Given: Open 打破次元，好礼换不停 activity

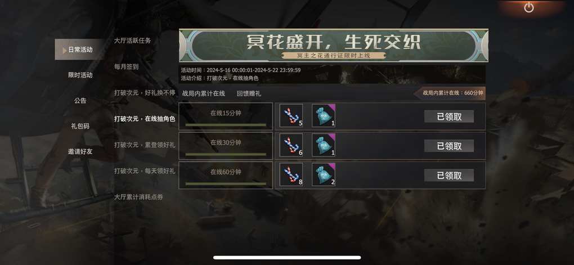Looking at the screenshot, I should pos(145,93).
